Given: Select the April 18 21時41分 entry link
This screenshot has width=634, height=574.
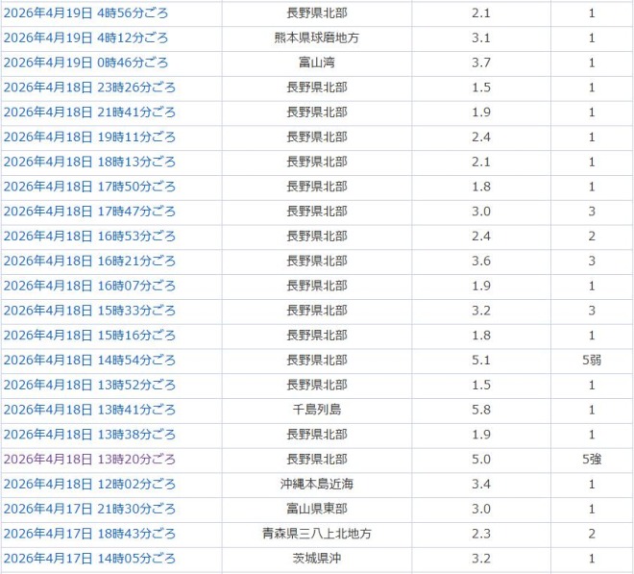Looking at the screenshot, I should pyautogui.click(x=89, y=112).
